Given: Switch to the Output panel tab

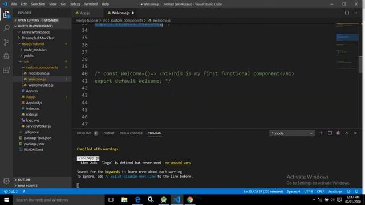Looking at the screenshot, I should (x=109, y=133).
